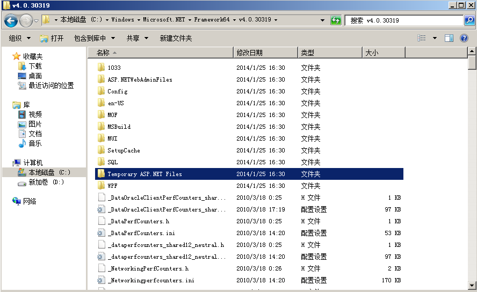Viewport: 477px width, 292px height.
Task: Click the search magnifier icon
Action: click(x=469, y=20)
